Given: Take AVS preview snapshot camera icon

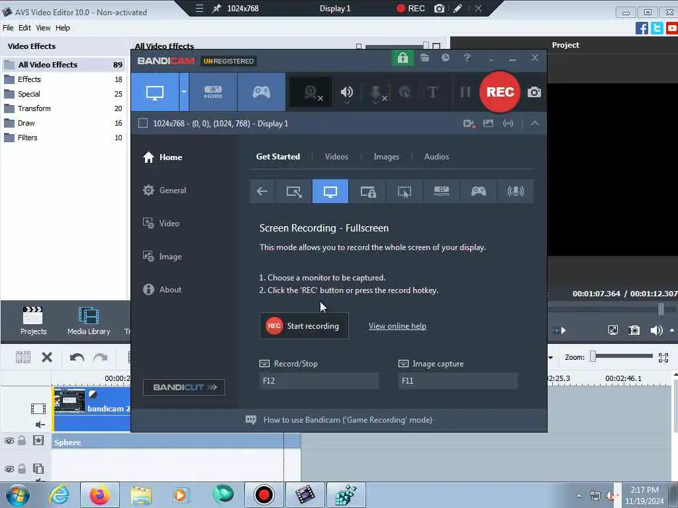Looking at the screenshot, I should click(634, 331).
